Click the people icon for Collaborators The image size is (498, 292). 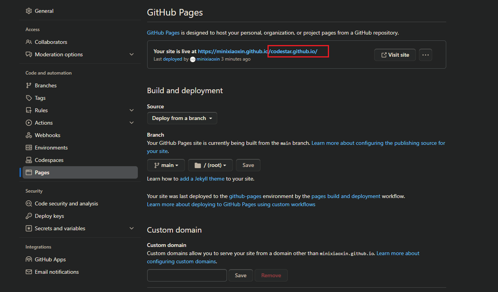tap(29, 42)
